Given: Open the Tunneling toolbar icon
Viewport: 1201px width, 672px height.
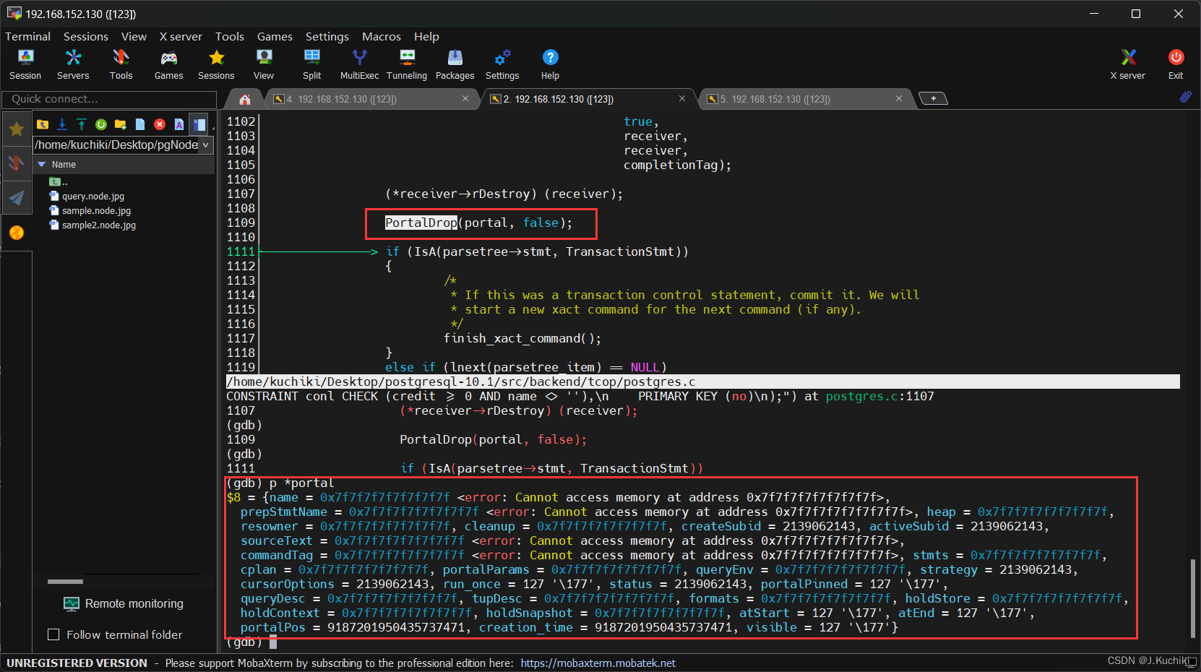Looking at the screenshot, I should [x=407, y=64].
